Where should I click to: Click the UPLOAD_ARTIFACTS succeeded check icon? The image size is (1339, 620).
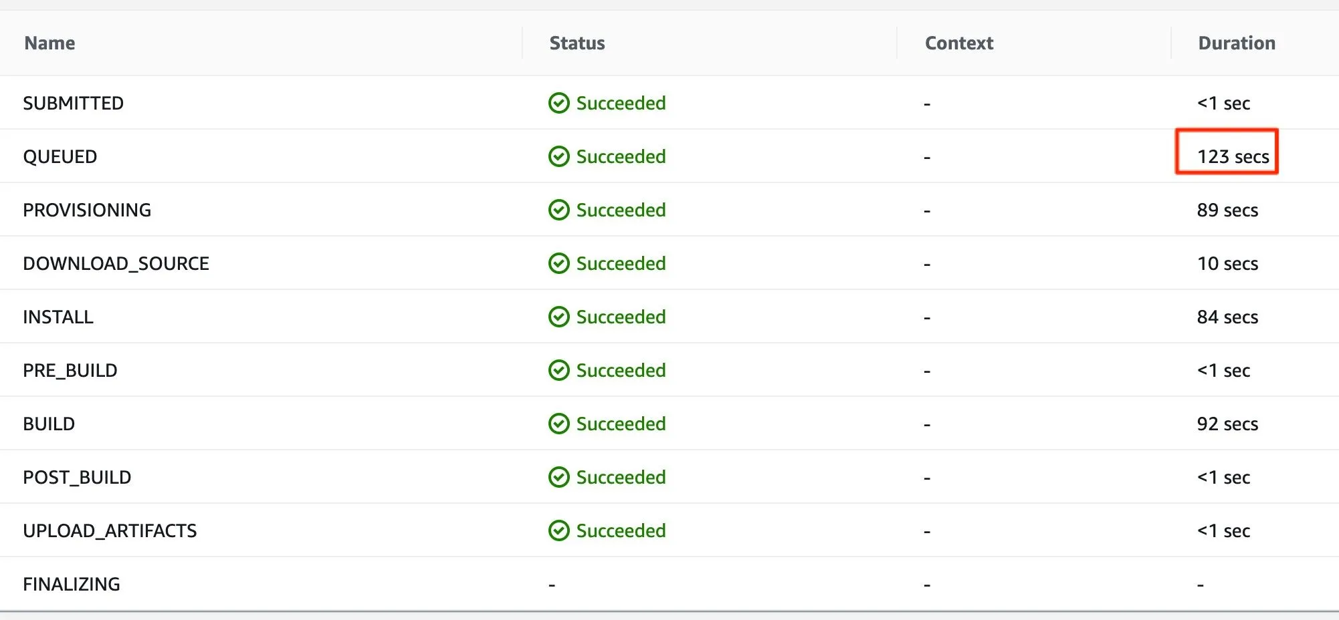coord(558,531)
